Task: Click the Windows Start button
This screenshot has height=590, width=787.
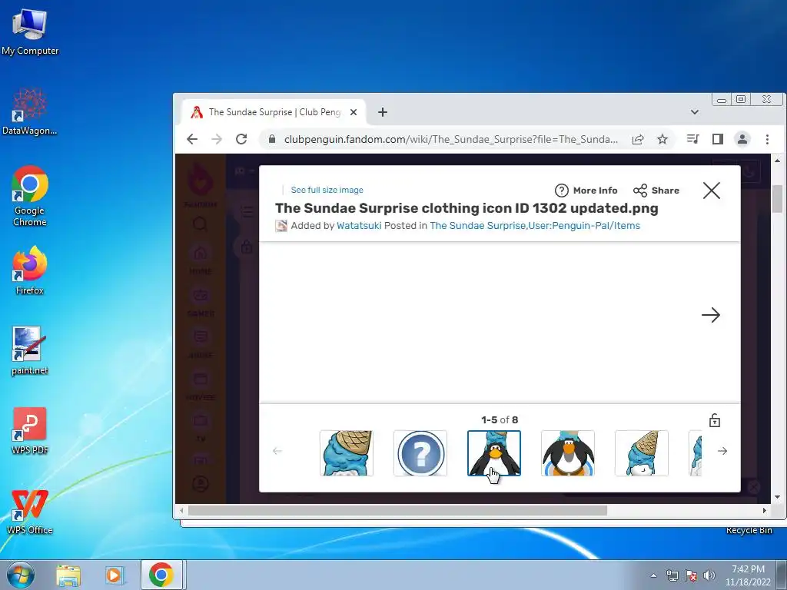Action: point(21,575)
